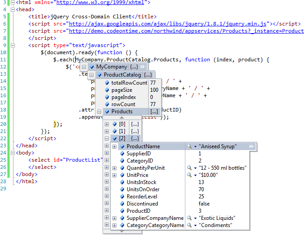
Task: Collapse the [2] product array item
Action: (107, 138)
